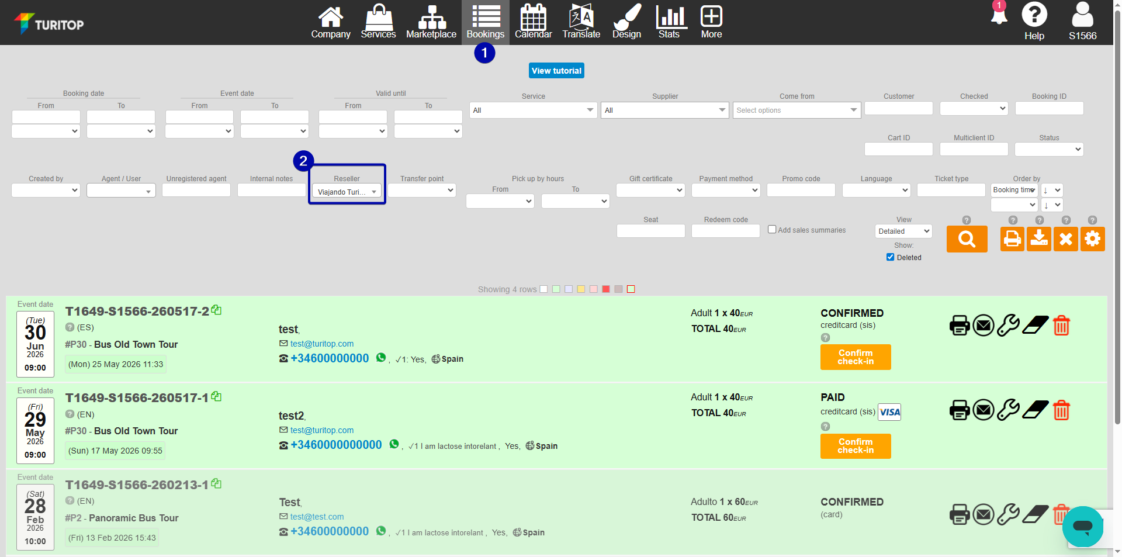Copy booking ID T1649-S1566-260213-1 icon

[216, 483]
